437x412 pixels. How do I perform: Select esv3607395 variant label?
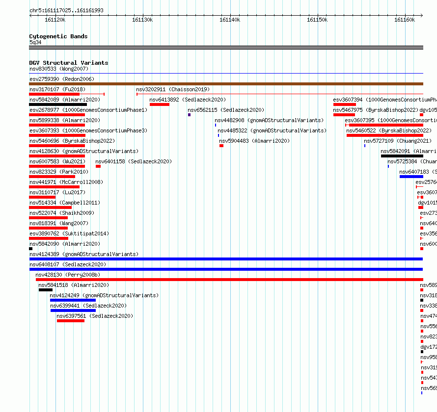pos(391,120)
